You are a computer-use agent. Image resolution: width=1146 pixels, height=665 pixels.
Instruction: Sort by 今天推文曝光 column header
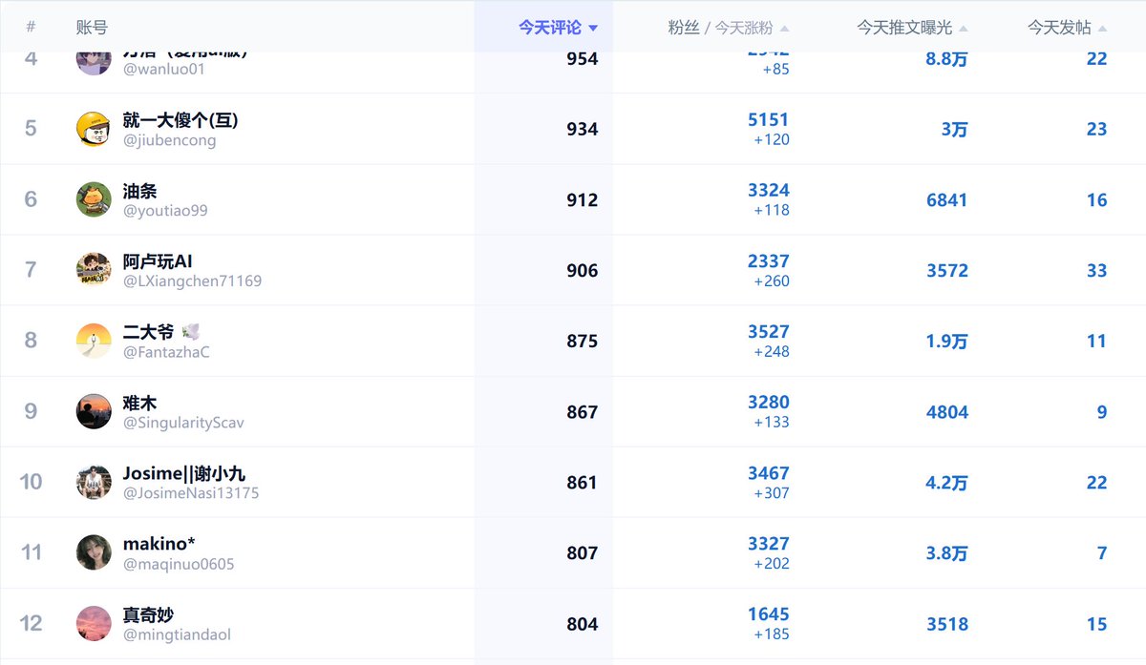[x=912, y=28]
